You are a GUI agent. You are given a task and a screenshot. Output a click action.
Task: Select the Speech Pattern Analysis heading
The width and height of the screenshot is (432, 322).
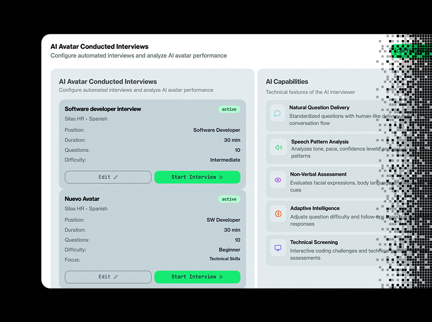(x=320, y=141)
